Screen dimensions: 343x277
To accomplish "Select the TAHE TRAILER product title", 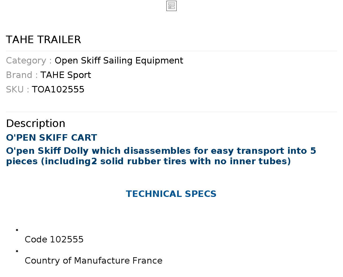I will 43,40.
